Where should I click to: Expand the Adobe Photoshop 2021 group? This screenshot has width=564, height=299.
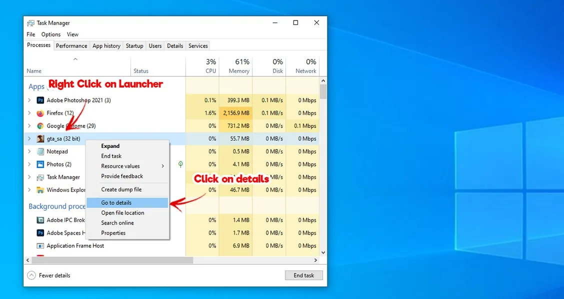click(29, 100)
